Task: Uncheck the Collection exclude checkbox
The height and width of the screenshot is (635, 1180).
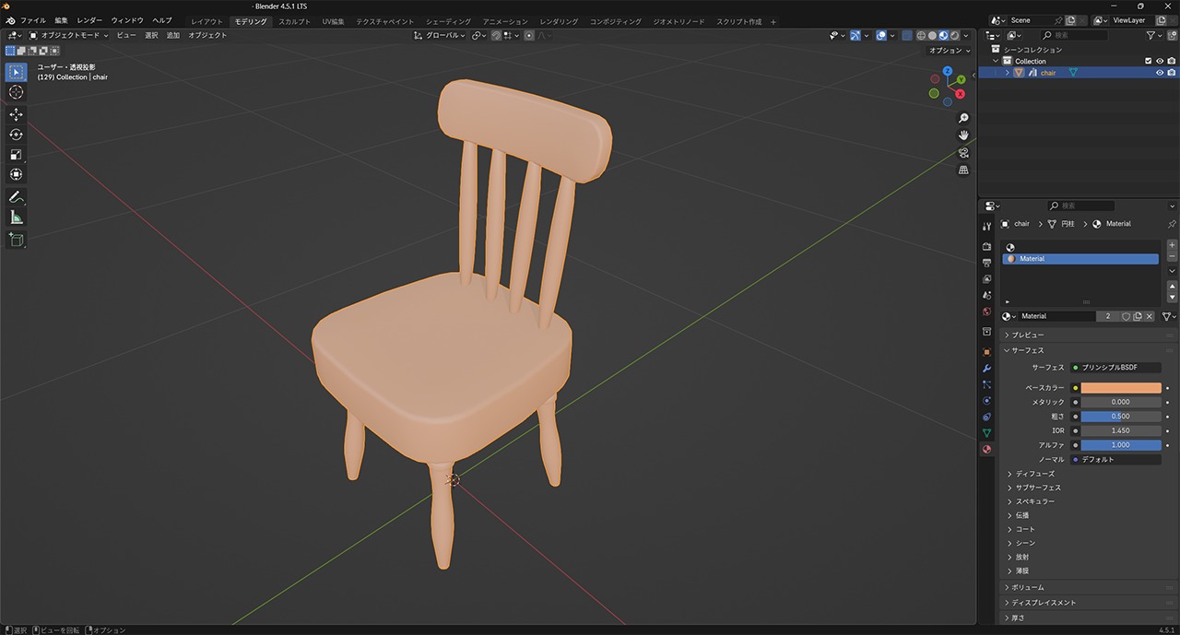Action: tap(1148, 61)
